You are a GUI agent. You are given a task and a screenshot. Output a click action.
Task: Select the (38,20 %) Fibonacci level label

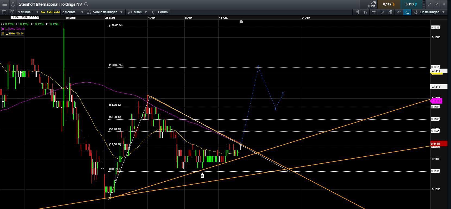point(115,129)
